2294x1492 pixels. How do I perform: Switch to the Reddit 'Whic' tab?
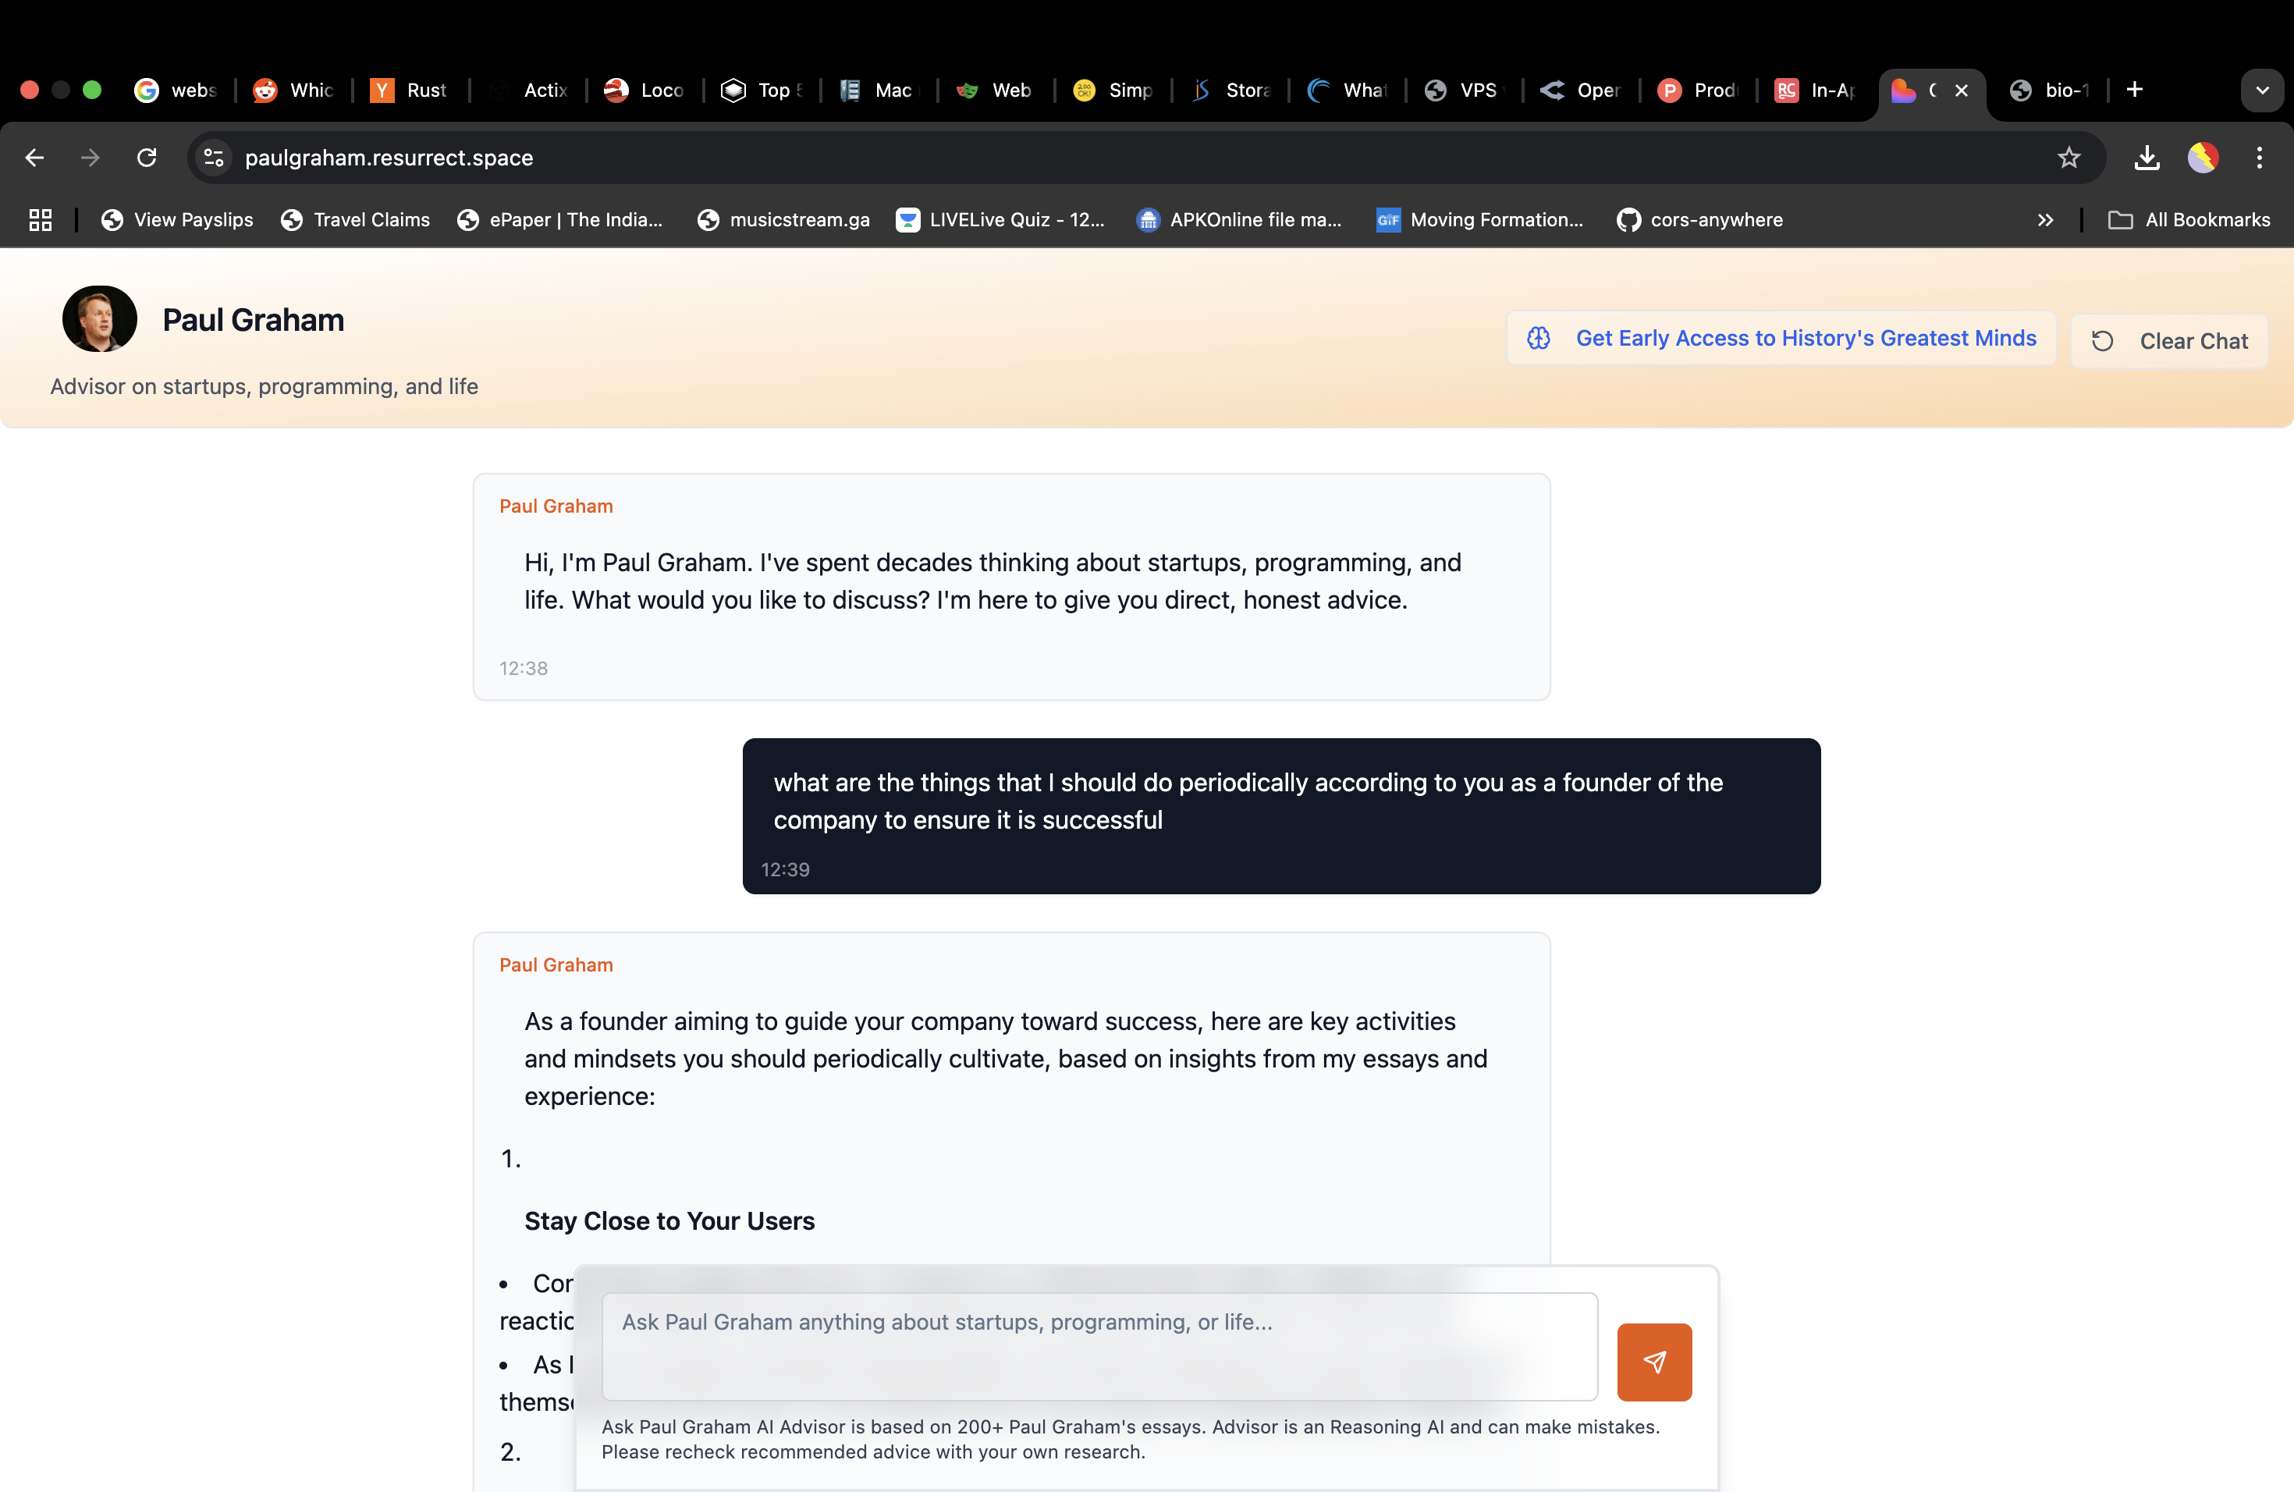coord(293,90)
